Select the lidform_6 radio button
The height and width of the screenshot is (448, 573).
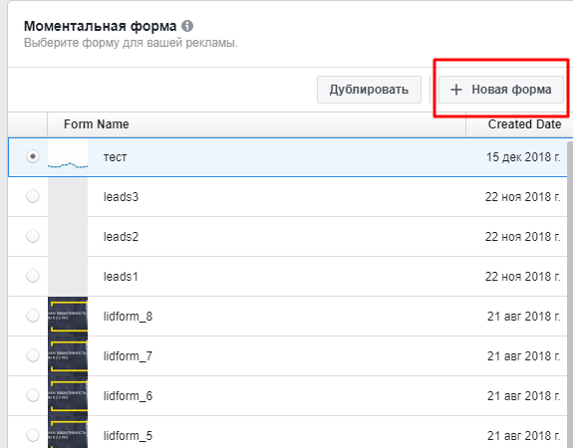tap(33, 395)
